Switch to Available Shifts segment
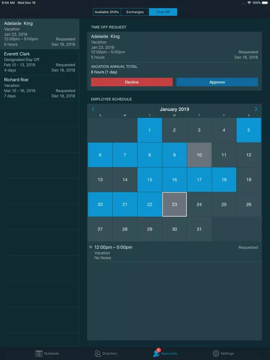The height and width of the screenshot is (360, 270). (x=107, y=12)
